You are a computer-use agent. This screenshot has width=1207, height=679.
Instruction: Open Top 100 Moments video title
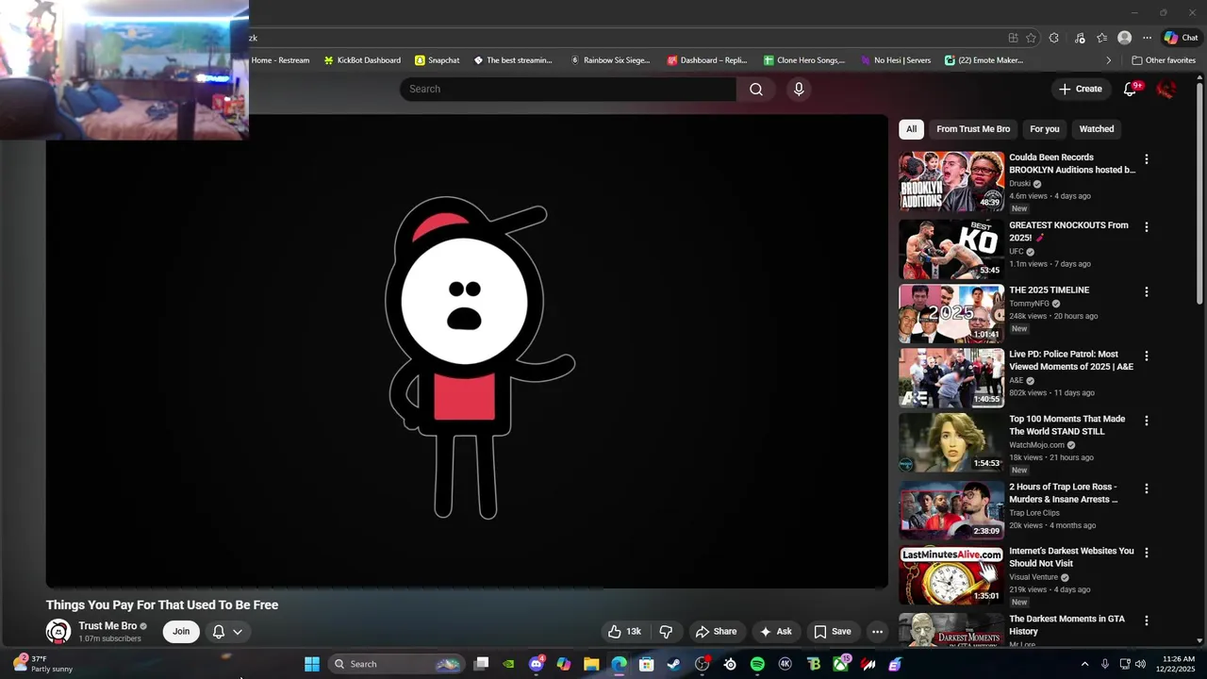[x=1066, y=425]
